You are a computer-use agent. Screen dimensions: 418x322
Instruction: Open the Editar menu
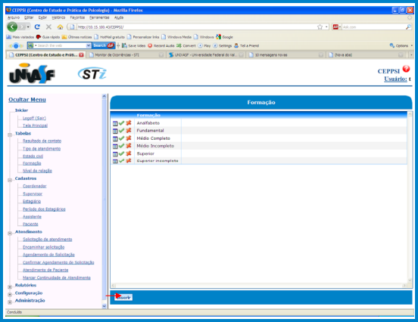pos(29,17)
